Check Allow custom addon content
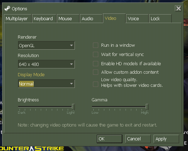Image resolution: width=188 pixels, height=151 pixels. click(x=95, y=72)
